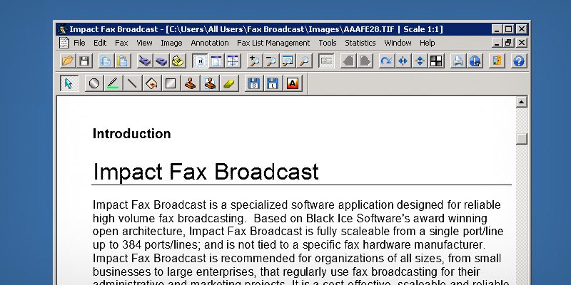Open the Fax List Management menu
571x285 pixels.
pos(273,43)
